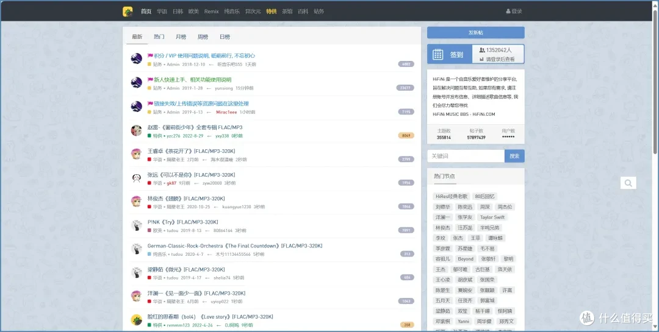659x332 pixels.
Task: Select hot tag 张国荣
Action: click(488, 280)
